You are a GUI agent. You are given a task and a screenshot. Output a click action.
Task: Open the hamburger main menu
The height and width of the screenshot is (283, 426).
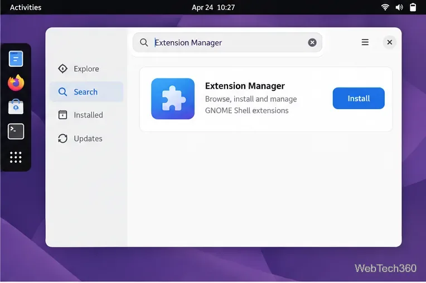click(365, 42)
